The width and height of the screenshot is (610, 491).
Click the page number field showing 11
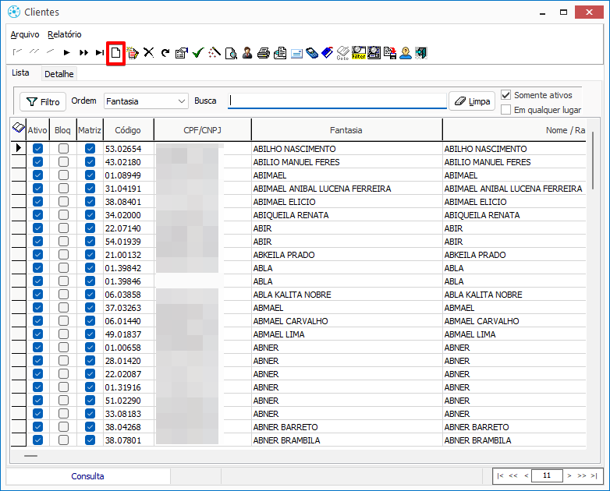(x=547, y=475)
